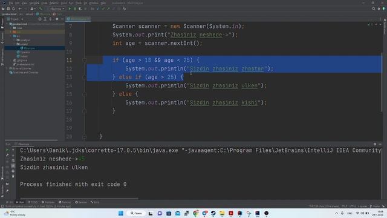Click the Git branch widget in status bar
Screen dimensions: 387x218
(376, 206)
